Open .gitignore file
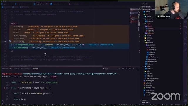This screenshot has width=188, height=106. coord(149,83)
